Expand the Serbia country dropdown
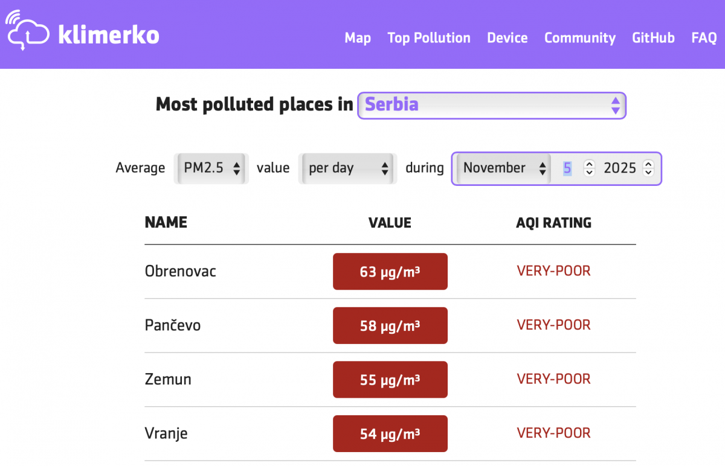Viewport: 725px width, 466px height. (x=492, y=105)
